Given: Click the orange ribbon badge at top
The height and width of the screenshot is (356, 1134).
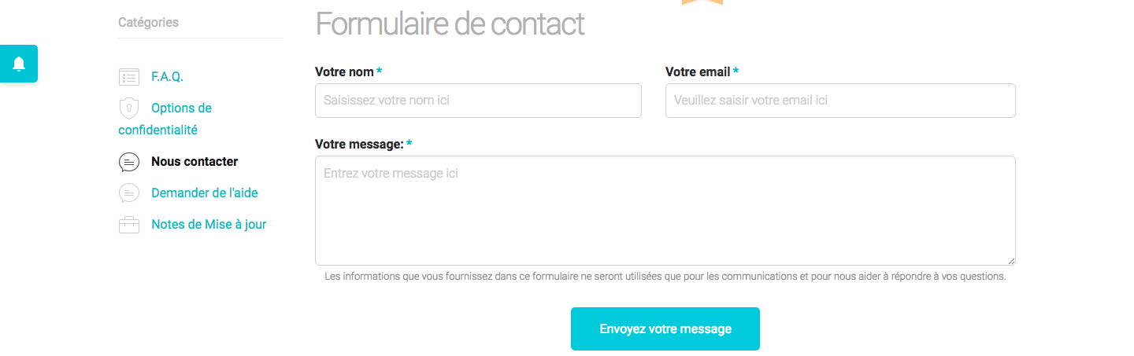Looking at the screenshot, I should (702, 2).
